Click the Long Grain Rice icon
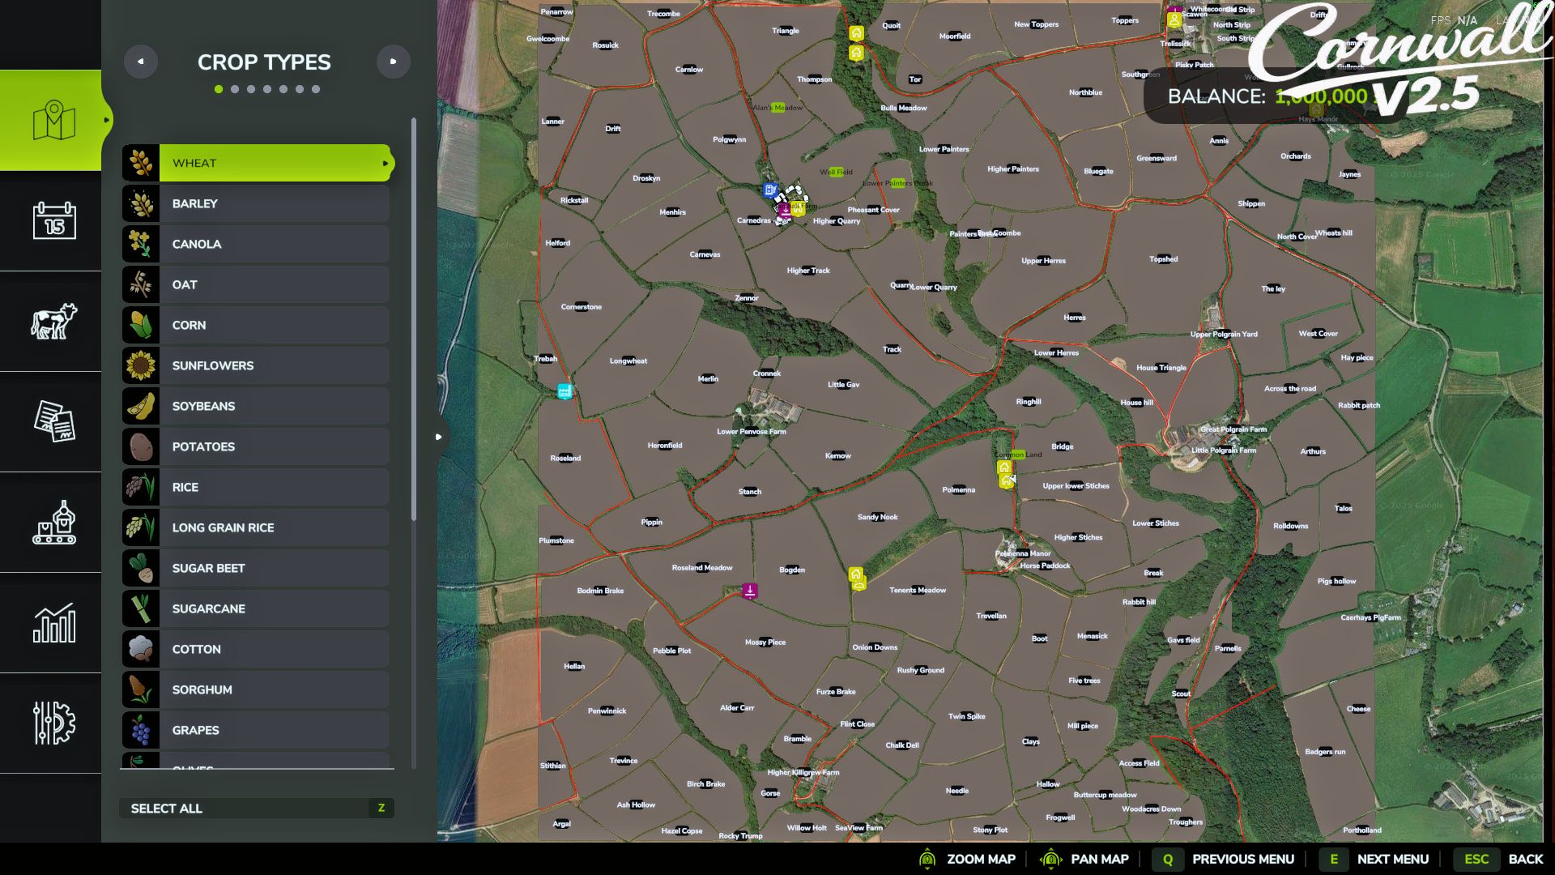 pyautogui.click(x=141, y=527)
